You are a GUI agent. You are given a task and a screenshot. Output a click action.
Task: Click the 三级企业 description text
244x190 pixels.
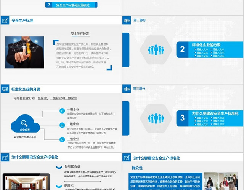(x=91, y=145)
